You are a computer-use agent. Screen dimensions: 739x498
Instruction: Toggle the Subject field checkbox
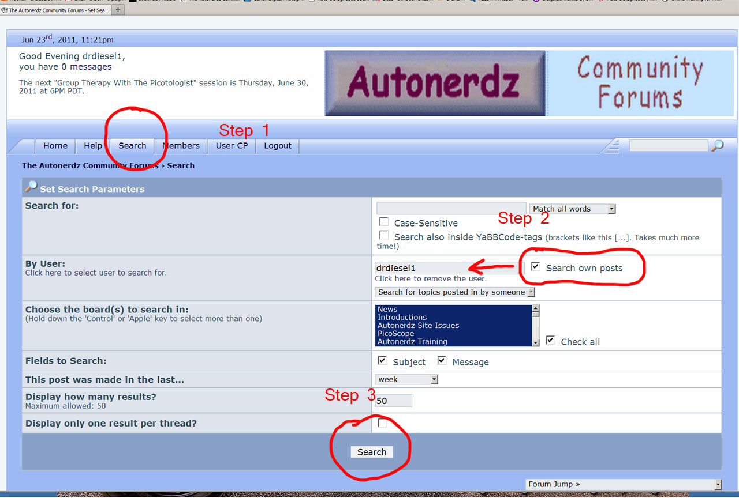pyautogui.click(x=382, y=360)
